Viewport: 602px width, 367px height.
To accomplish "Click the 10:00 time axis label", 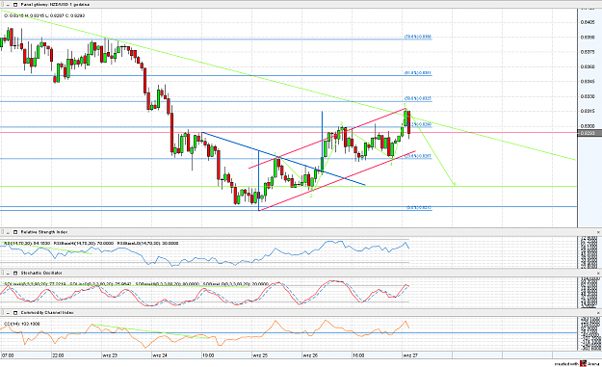I will (x=208, y=355).
